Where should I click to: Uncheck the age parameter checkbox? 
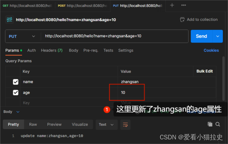[15, 92]
